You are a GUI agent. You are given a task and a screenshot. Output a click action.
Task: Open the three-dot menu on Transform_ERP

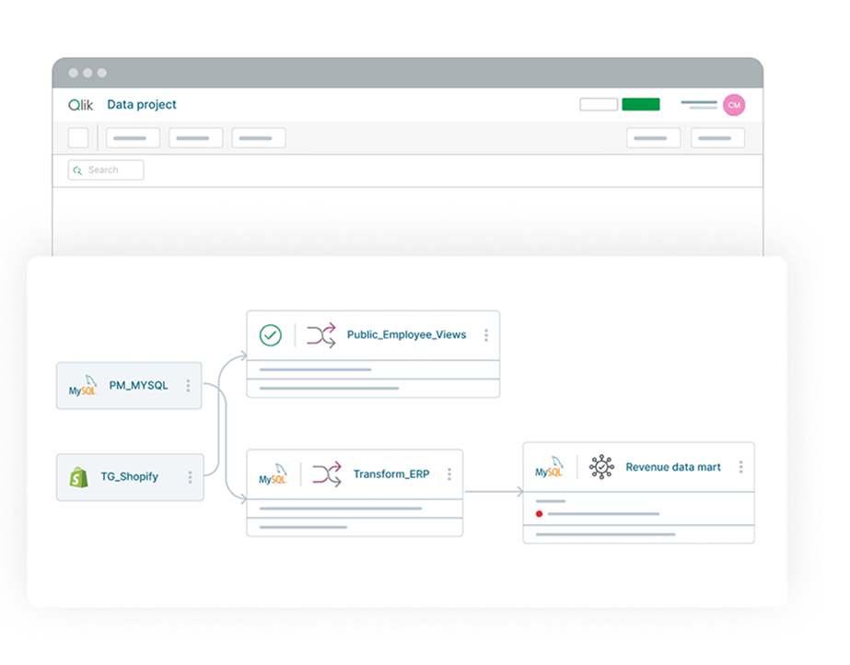[449, 473]
